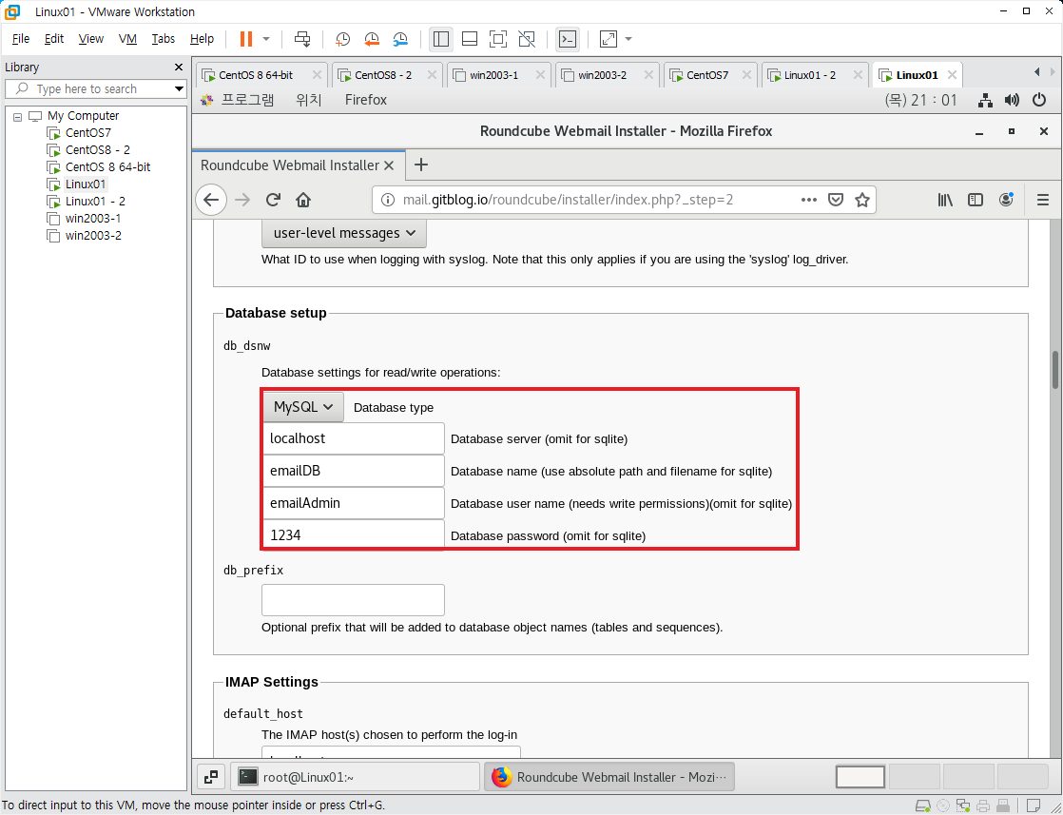Image resolution: width=1063 pixels, height=815 pixels.
Task: Go to the Firefox home page
Action: pos(303,200)
